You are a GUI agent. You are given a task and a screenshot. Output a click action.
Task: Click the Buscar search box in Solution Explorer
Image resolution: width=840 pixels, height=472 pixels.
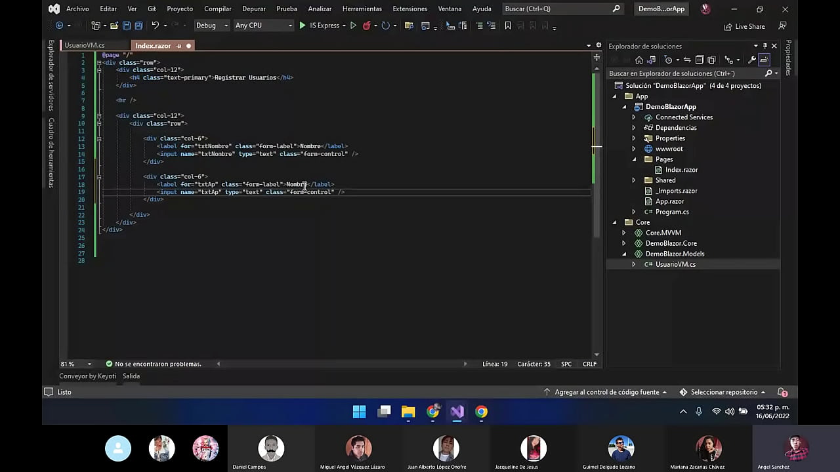(x=682, y=73)
